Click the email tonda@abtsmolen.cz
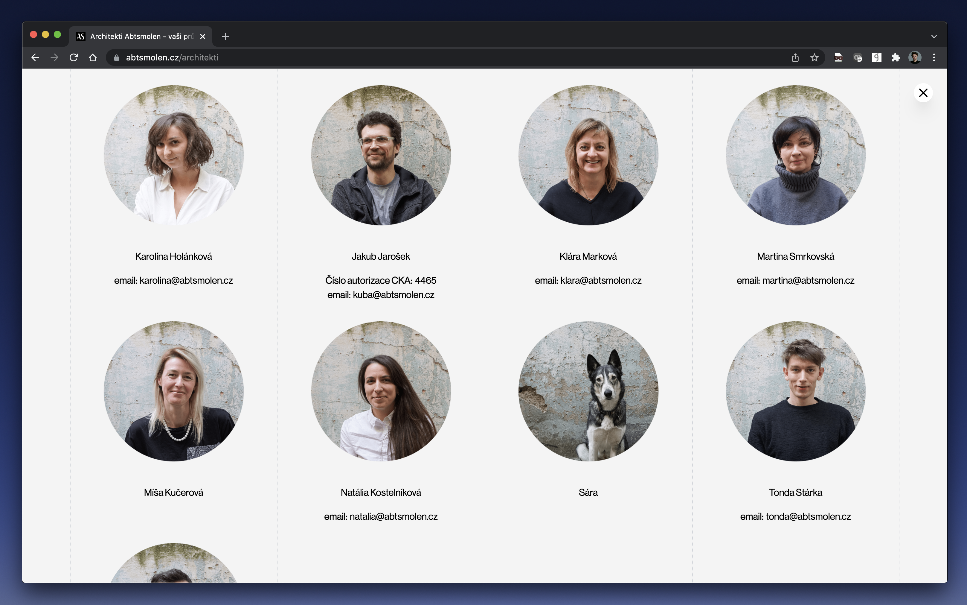 [x=808, y=516]
